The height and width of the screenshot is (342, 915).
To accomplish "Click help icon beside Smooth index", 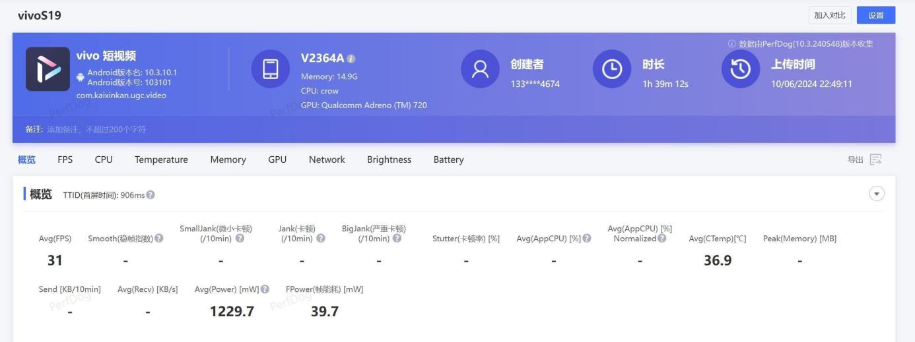I will click(x=159, y=239).
